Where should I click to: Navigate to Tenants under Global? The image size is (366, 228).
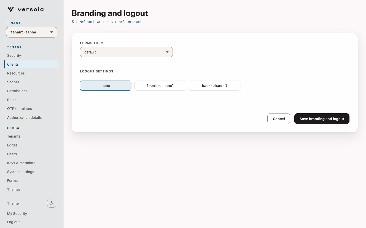(32, 136)
